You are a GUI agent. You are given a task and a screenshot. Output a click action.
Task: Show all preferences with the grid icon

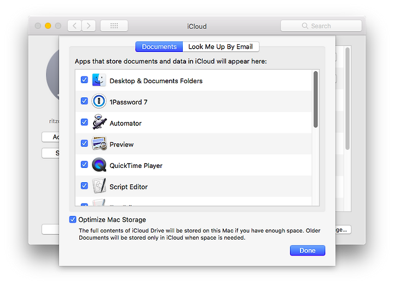[x=114, y=26]
